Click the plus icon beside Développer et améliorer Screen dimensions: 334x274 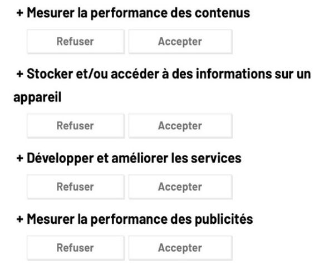20,158
